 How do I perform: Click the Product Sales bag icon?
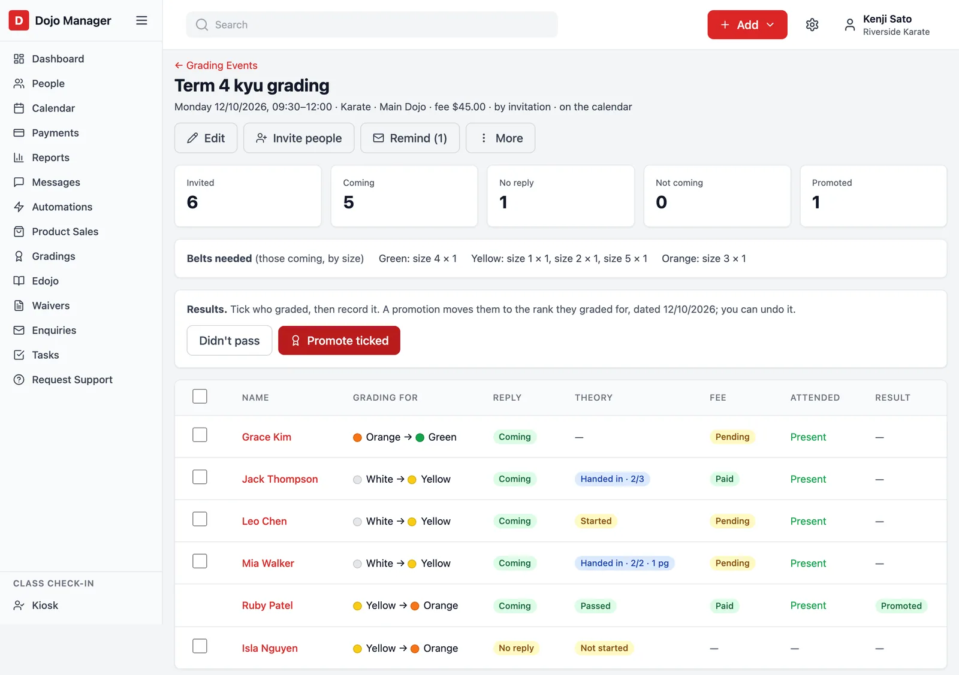(x=19, y=231)
